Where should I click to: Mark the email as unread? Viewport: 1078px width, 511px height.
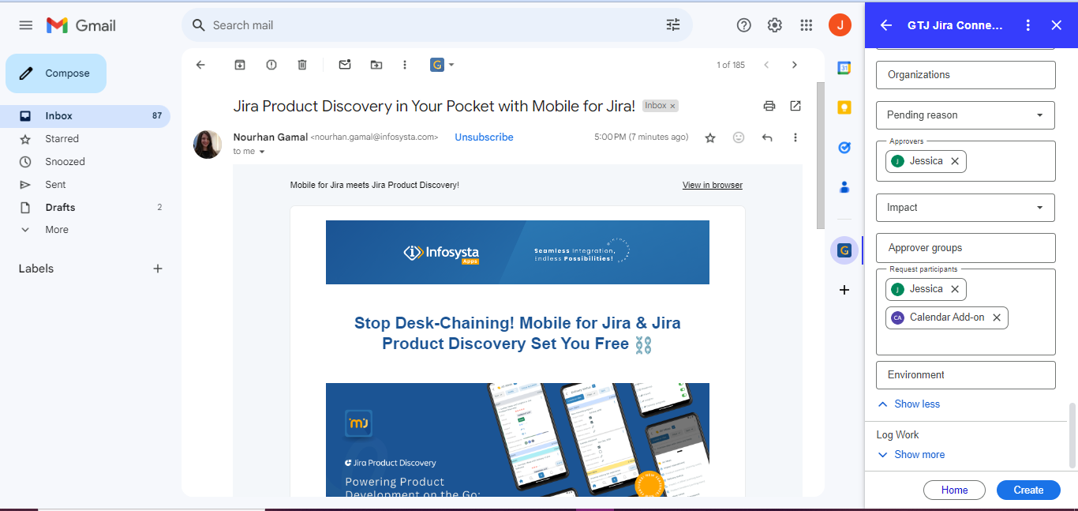345,65
